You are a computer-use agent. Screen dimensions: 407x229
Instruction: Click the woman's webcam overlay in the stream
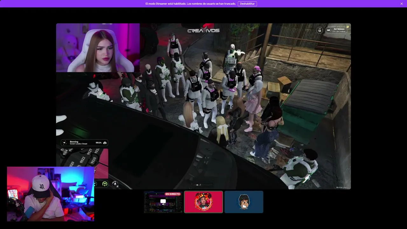coord(98,48)
